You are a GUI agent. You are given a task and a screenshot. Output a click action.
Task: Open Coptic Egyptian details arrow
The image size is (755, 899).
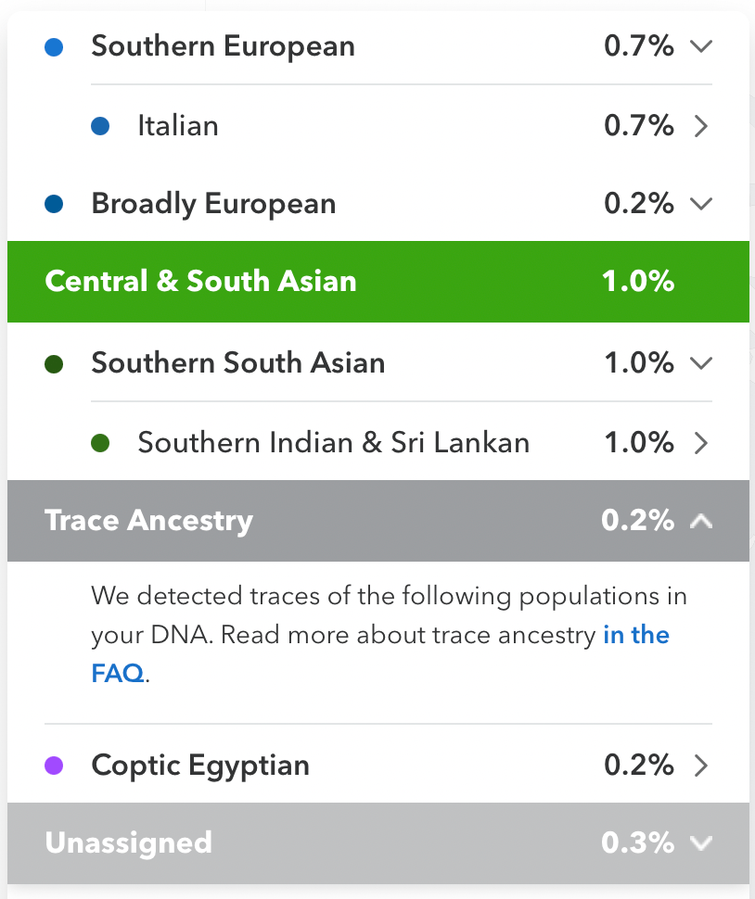[701, 766]
